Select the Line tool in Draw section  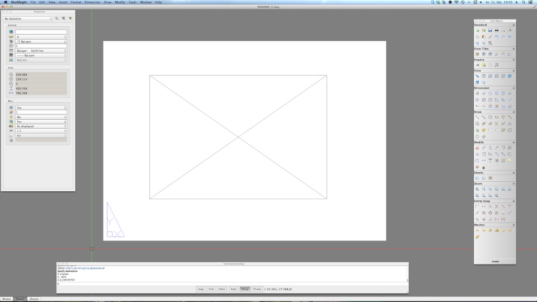(x=477, y=117)
